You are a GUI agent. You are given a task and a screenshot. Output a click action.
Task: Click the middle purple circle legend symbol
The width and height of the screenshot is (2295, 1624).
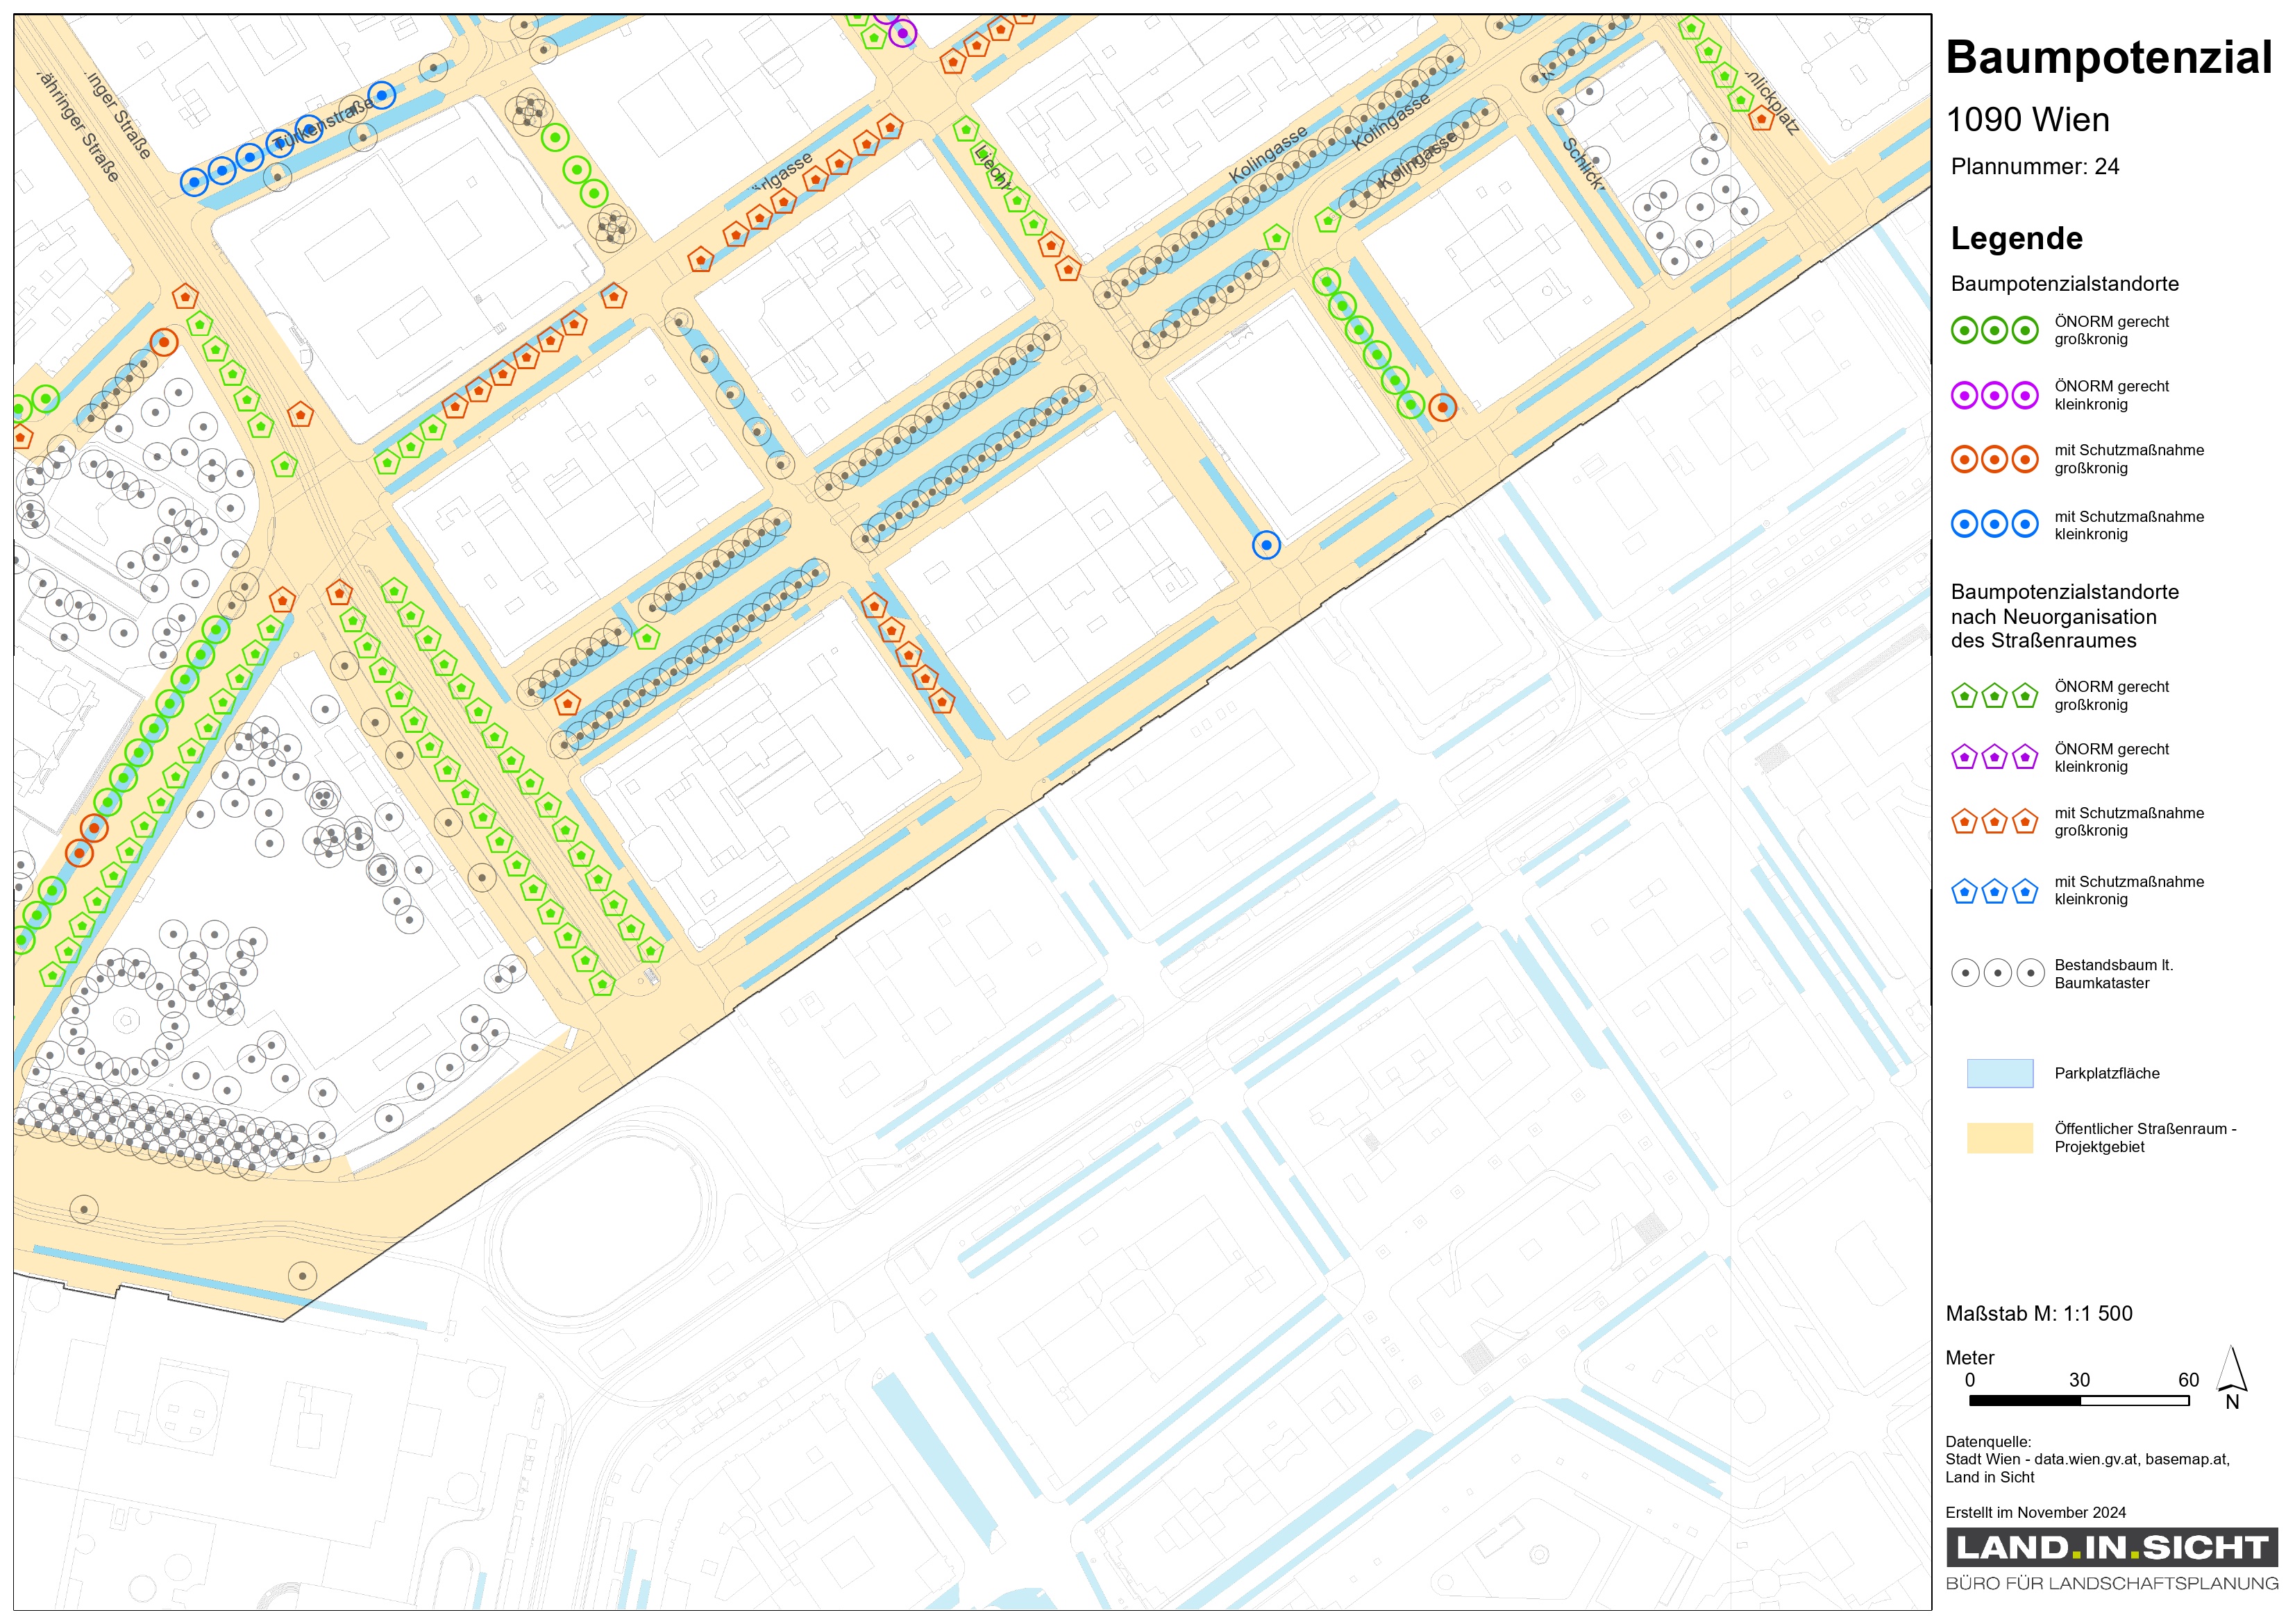1994,395
